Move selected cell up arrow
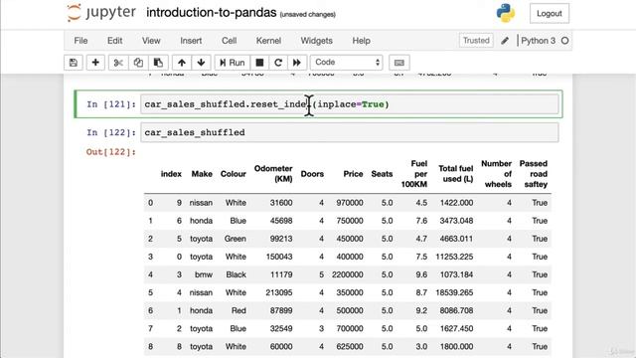This screenshot has height=358, width=636. click(x=181, y=63)
